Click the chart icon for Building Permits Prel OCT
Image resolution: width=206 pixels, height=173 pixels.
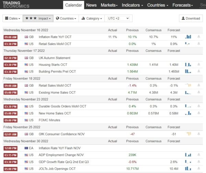[188, 72]
